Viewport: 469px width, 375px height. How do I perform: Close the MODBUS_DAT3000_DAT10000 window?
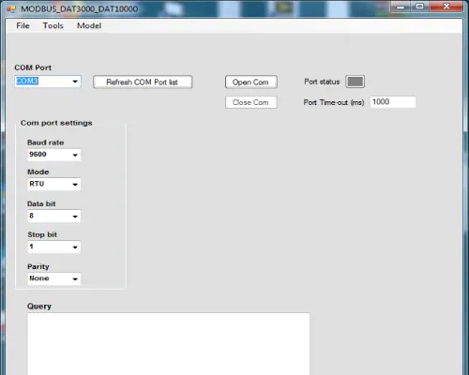tap(446, 7)
